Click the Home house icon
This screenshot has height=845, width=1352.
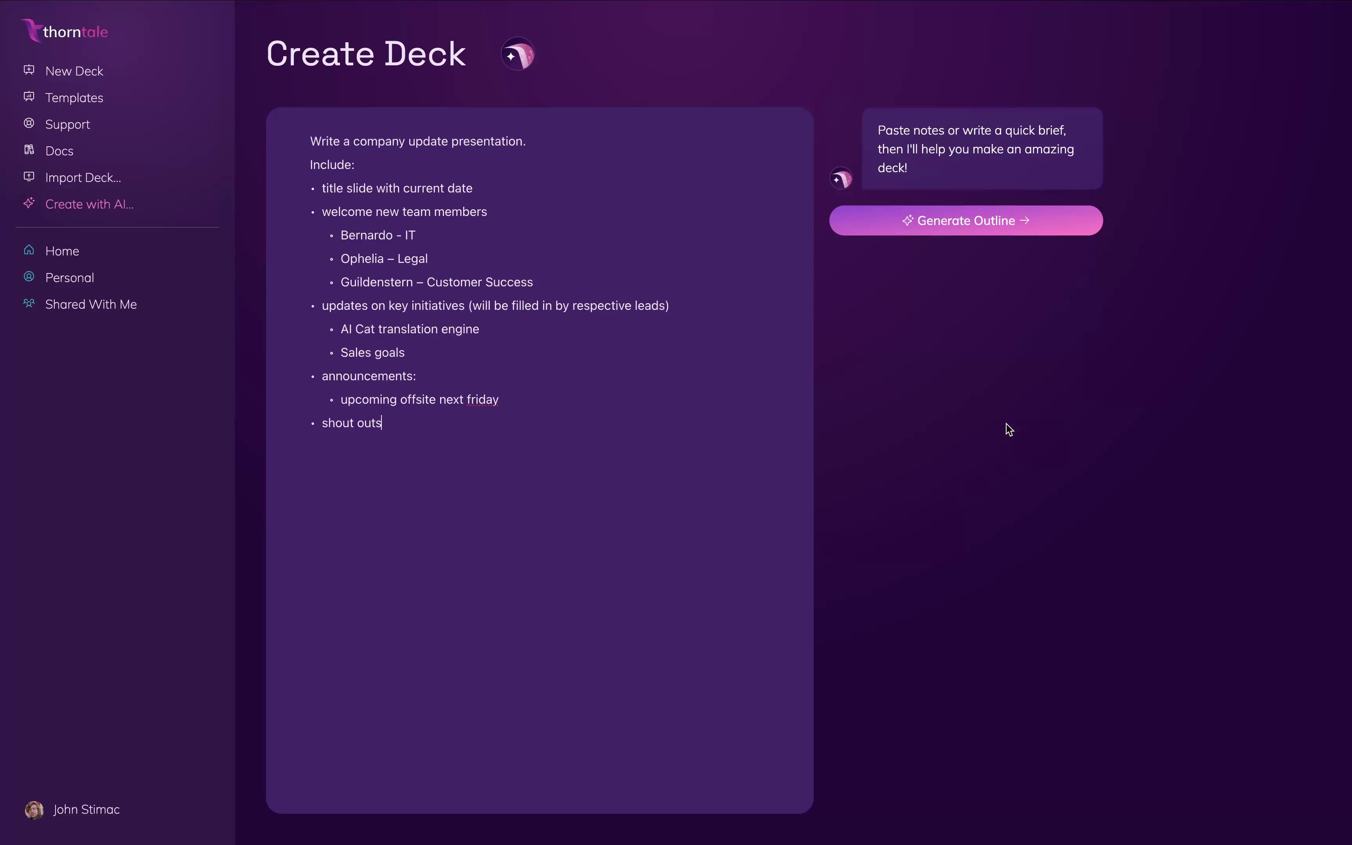29,250
